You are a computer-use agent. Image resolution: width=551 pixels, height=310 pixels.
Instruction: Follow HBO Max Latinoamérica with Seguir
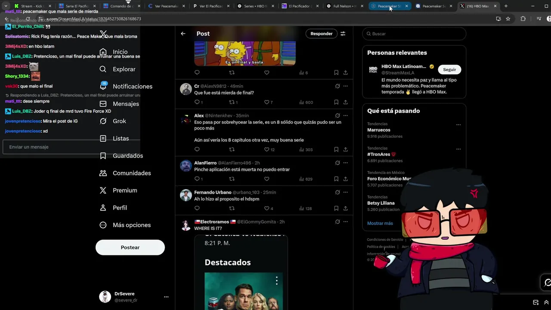pos(449,69)
